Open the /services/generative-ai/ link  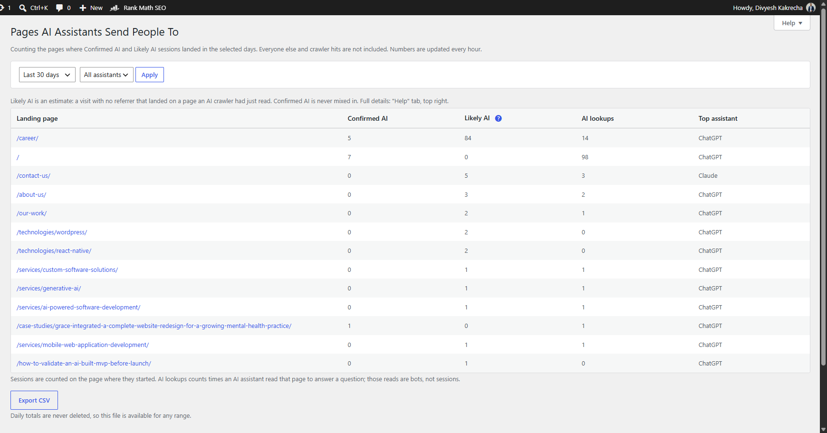coord(48,288)
